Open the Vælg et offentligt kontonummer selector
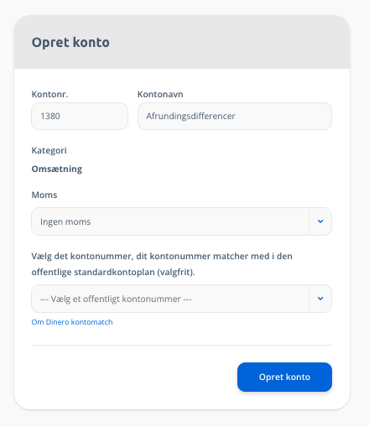Viewport: 369px width, 427px height. [181, 299]
